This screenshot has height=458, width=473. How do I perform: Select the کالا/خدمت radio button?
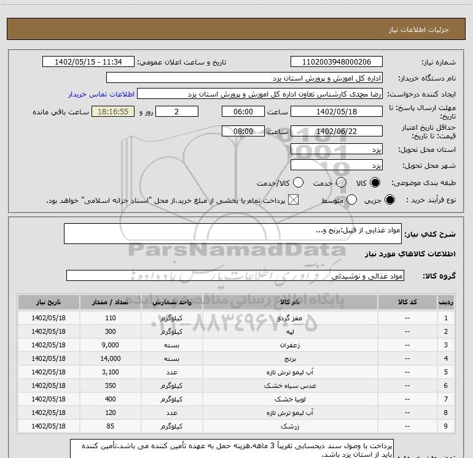(298, 183)
